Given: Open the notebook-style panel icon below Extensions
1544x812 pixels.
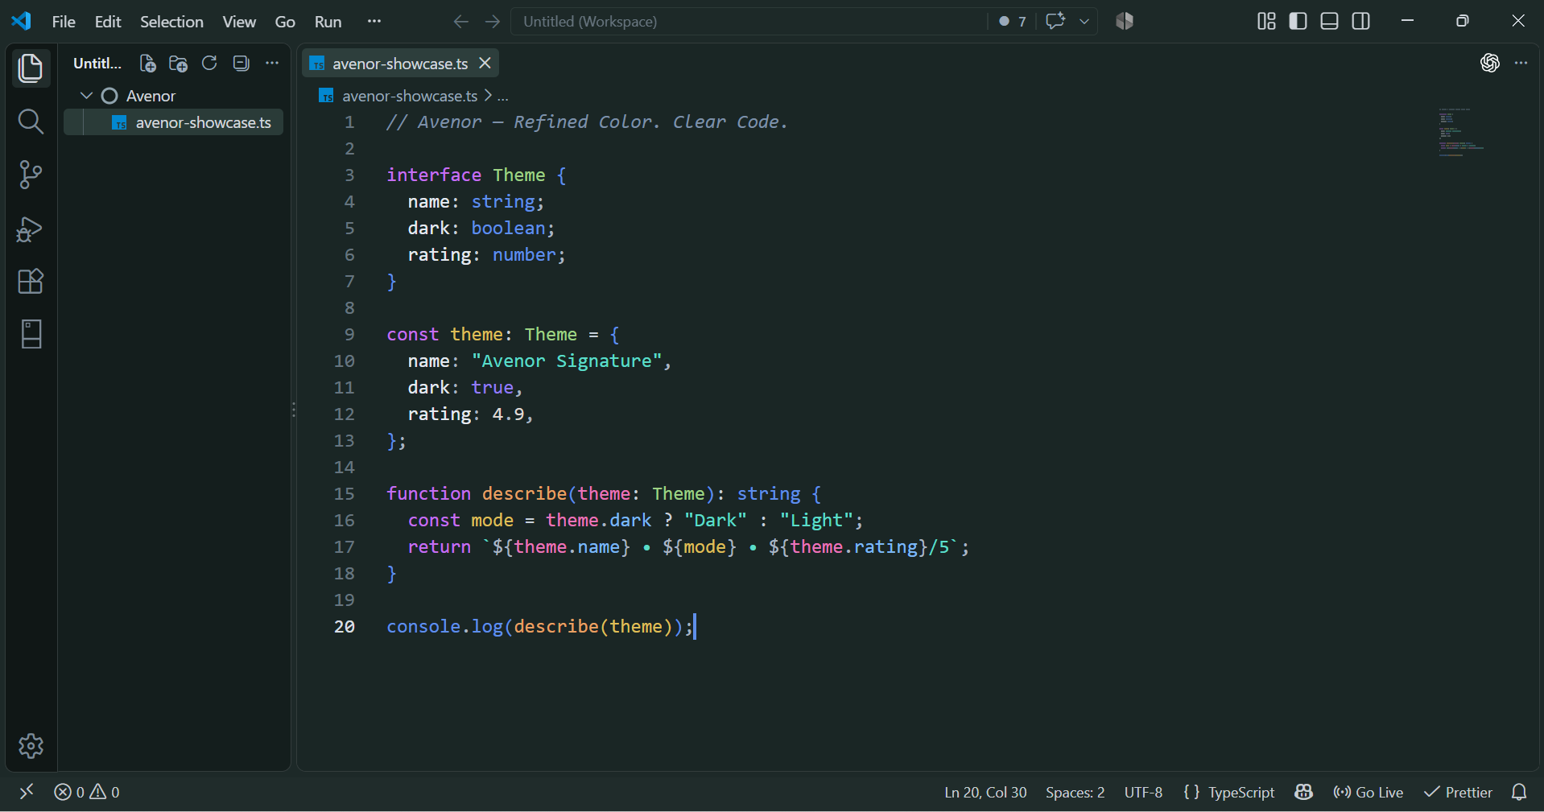Looking at the screenshot, I should click(31, 334).
